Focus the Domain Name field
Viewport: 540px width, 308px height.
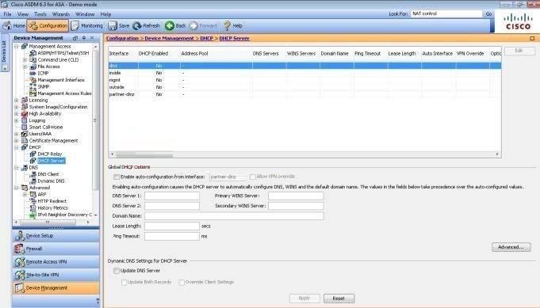pyautogui.click(x=234, y=216)
